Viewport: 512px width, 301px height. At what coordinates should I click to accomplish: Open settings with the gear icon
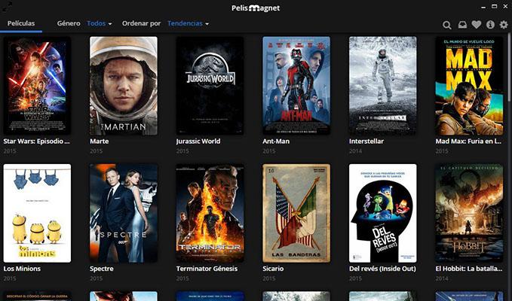coord(504,24)
